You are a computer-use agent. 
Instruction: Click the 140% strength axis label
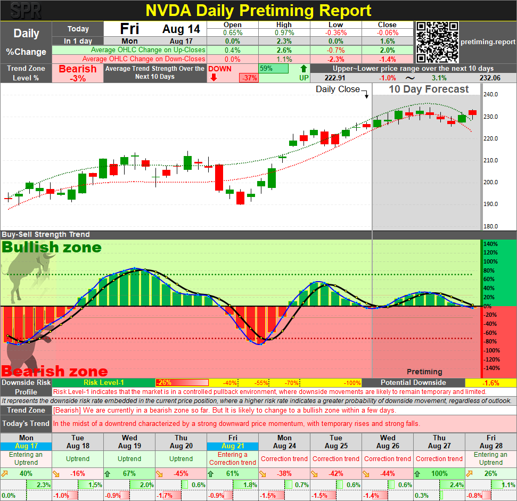(x=490, y=244)
